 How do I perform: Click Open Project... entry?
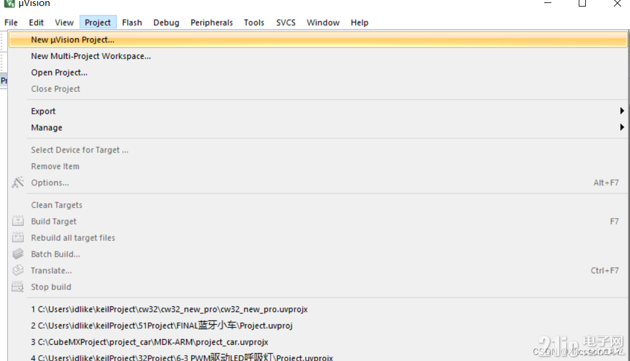(x=318, y=73)
